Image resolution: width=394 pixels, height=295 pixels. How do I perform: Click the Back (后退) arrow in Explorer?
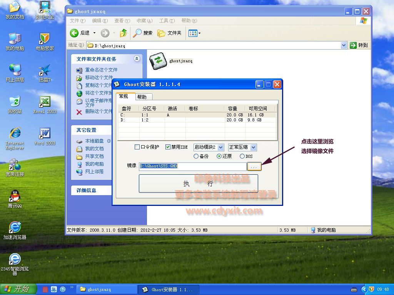click(74, 33)
